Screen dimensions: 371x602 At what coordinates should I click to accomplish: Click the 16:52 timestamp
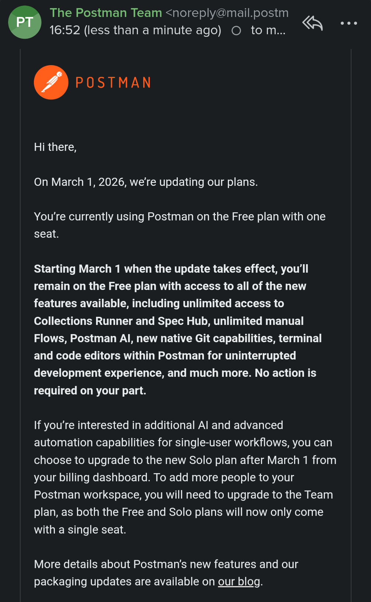click(x=65, y=30)
